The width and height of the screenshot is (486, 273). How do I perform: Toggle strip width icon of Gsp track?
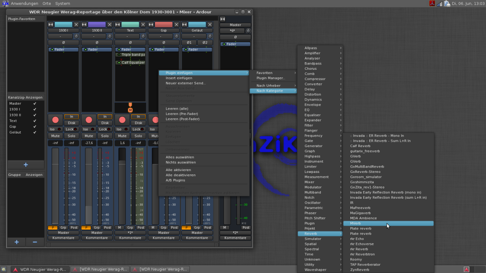[x=151, y=25]
